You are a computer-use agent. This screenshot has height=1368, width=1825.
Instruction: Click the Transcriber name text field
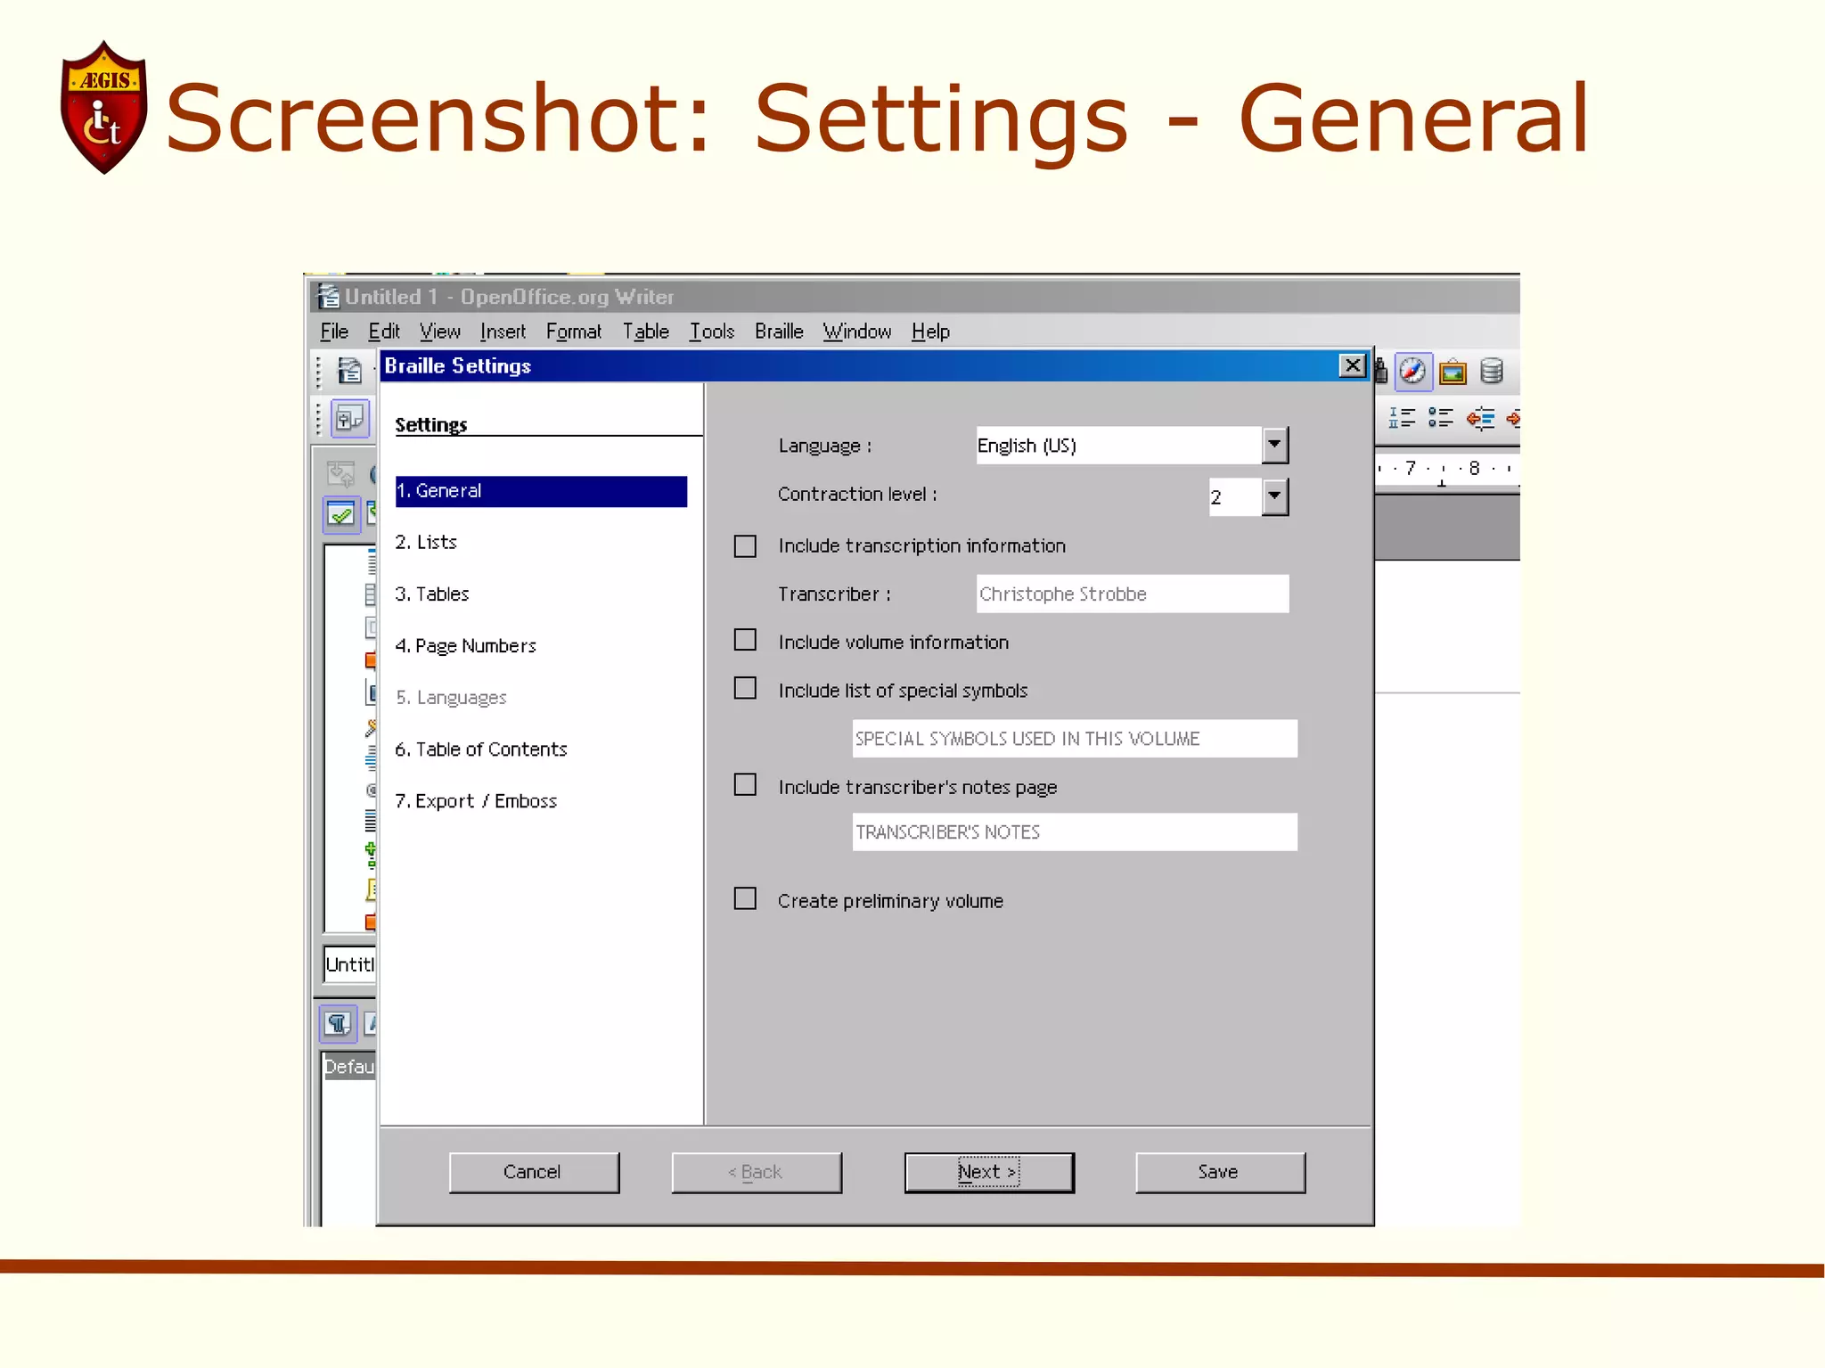1132,594
